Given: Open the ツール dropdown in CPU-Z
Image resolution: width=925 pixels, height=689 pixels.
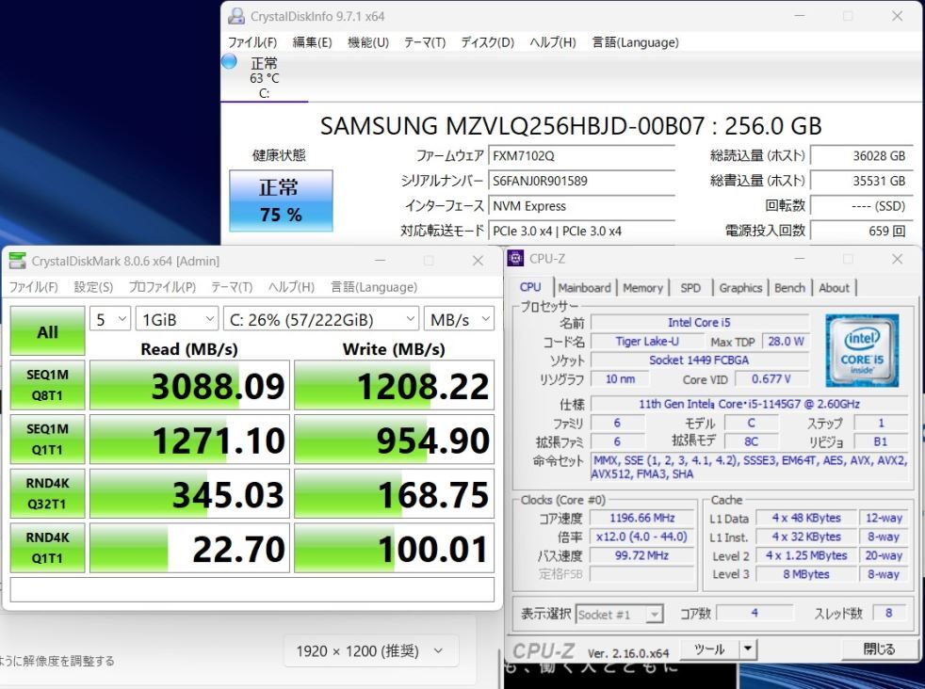Looking at the screenshot, I should pos(746,649).
